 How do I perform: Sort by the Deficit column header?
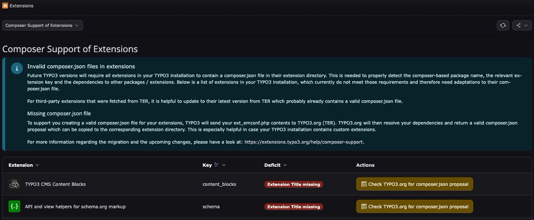pyautogui.click(x=275, y=165)
